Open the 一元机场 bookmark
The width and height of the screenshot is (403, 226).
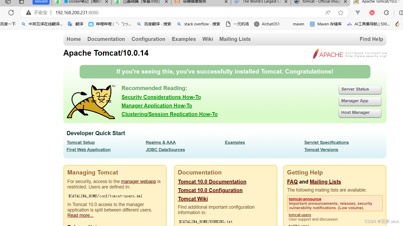point(237,24)
